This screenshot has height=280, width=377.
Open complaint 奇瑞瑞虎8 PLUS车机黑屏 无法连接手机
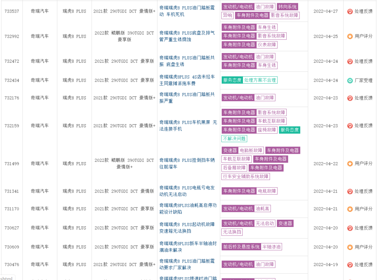point(188,126)
